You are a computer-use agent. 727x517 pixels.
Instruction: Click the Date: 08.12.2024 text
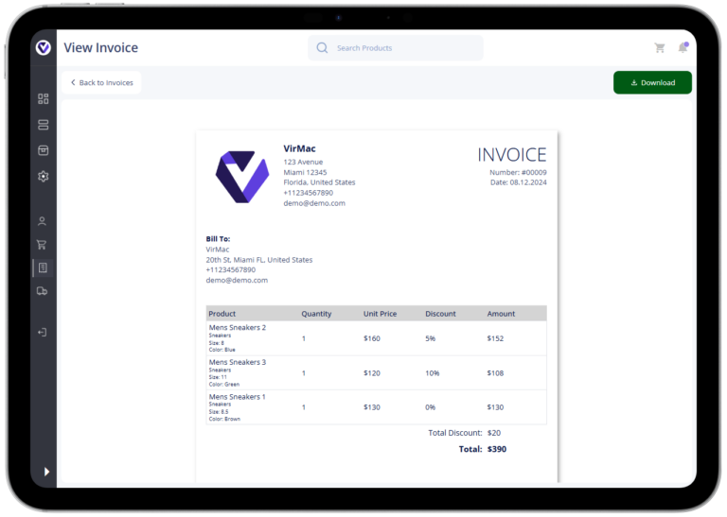click(519, 182)
